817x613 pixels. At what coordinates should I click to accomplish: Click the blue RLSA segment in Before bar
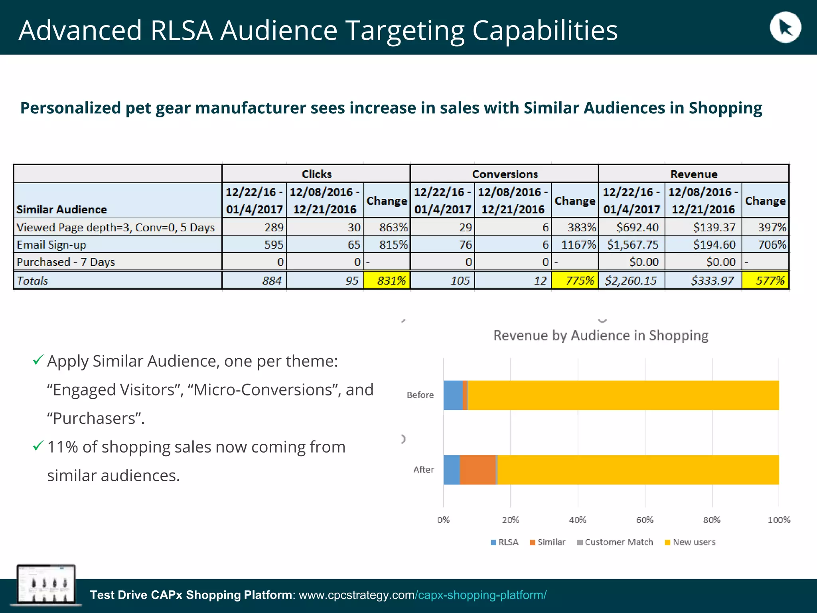point(453,395)
